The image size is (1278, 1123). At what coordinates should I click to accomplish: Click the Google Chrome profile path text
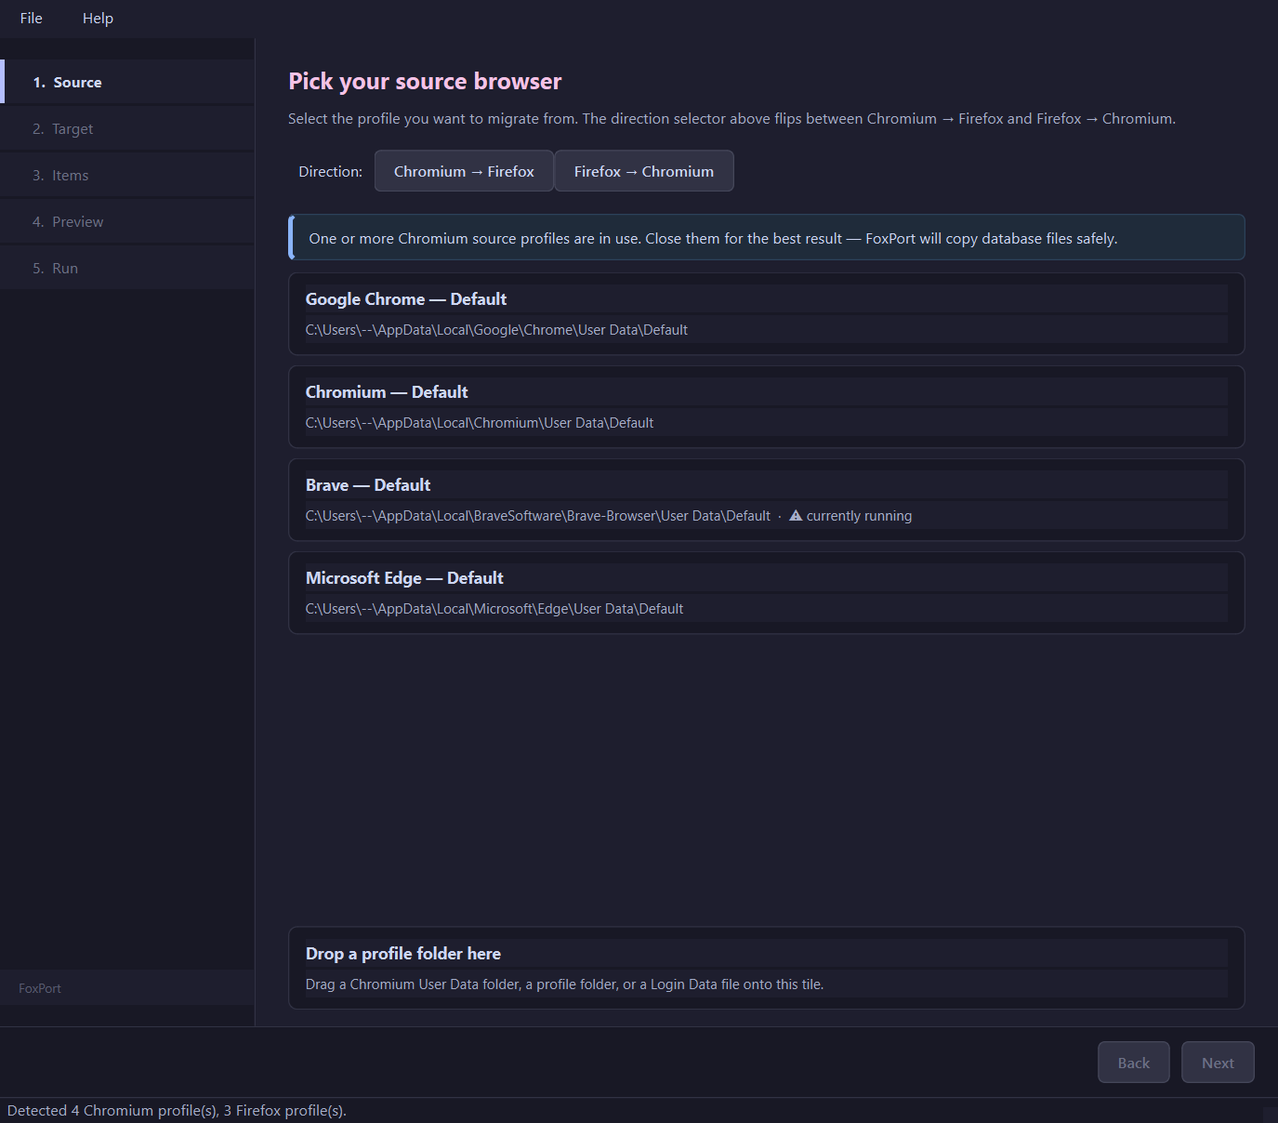pyautogui.click(x=496, y=330)
